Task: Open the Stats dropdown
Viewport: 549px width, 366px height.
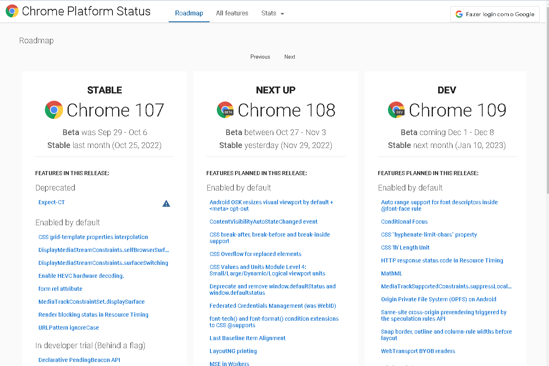Action: point(268,13)
